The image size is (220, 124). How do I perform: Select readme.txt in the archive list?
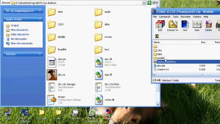161,69
